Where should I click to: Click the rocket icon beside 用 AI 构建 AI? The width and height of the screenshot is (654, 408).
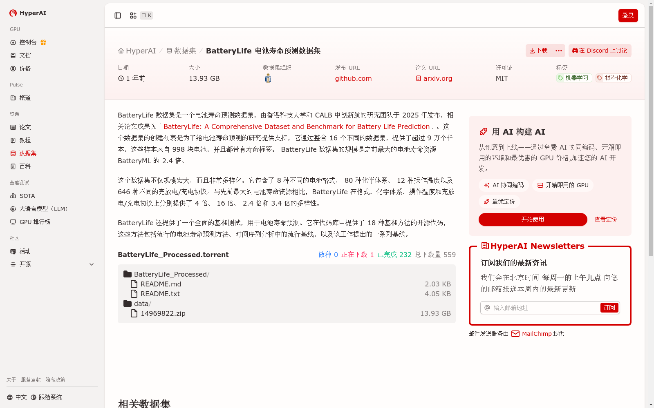(x=484, y=131)
